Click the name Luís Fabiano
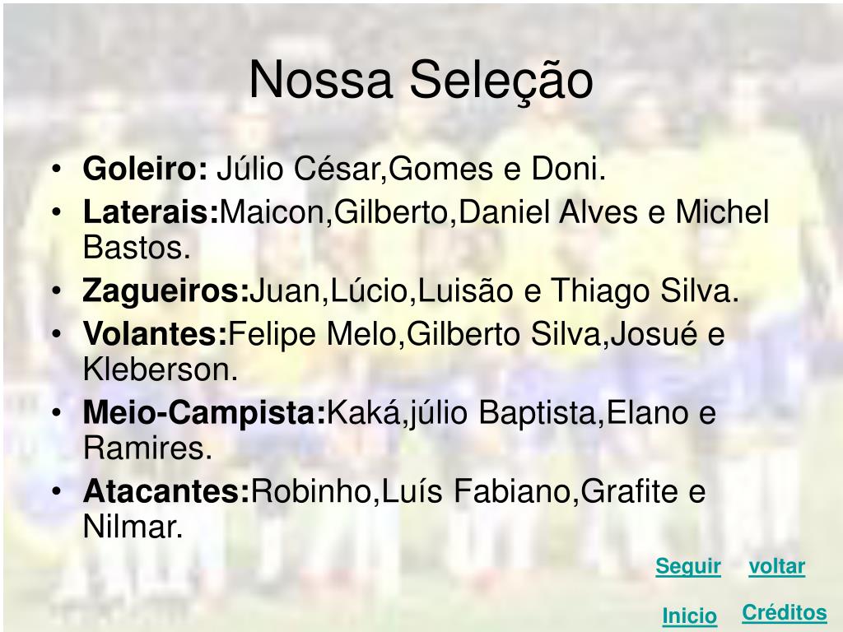 (x=475, y=491)
